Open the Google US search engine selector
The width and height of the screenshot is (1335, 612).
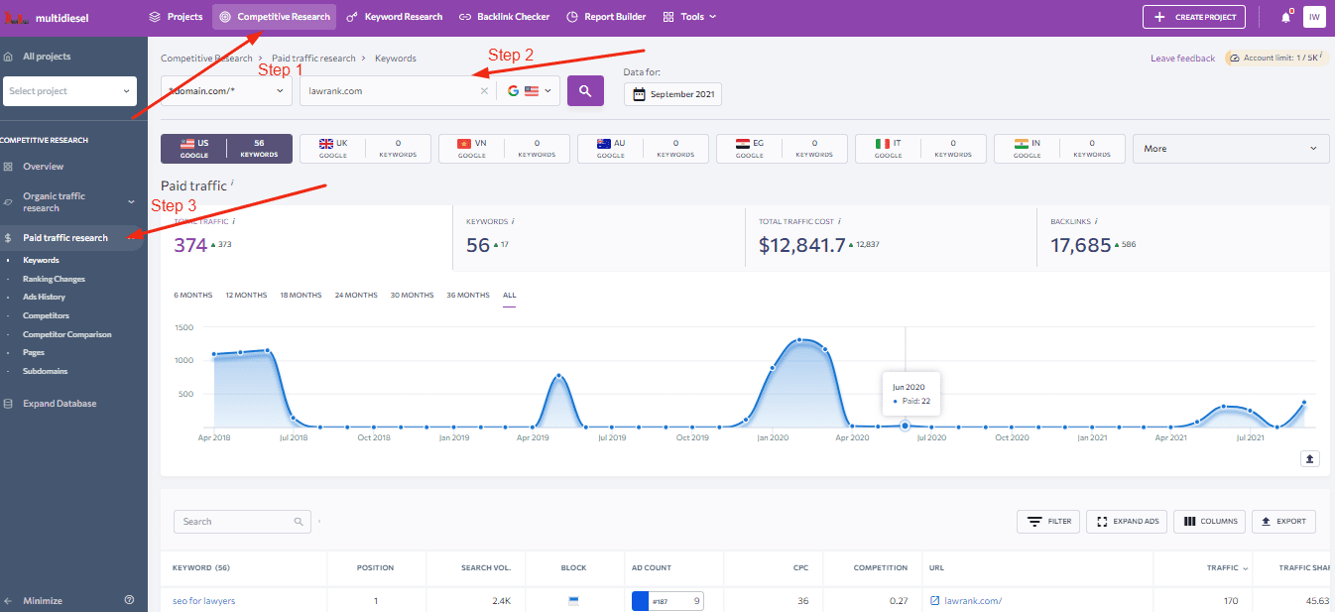point(529,91)
